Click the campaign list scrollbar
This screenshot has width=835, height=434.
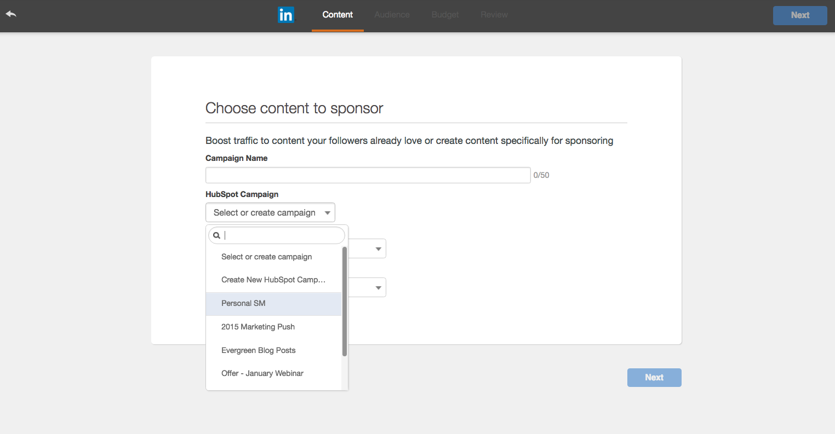tap(345, 302)
